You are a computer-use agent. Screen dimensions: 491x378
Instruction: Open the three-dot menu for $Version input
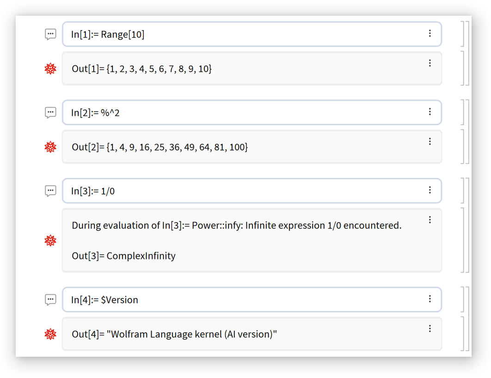430,299
